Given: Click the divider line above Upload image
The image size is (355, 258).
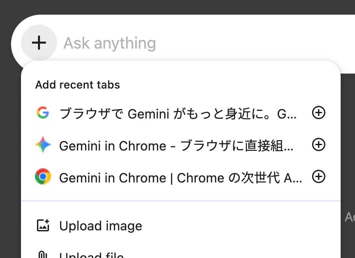Looking at the screenshot, I should (x=181, y=200).
